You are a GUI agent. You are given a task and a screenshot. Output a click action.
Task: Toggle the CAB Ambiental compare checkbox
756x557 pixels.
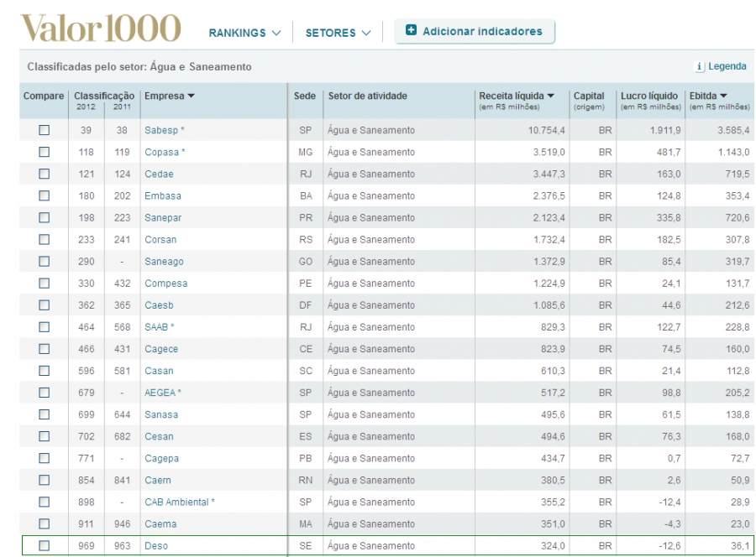pos(44,502)
